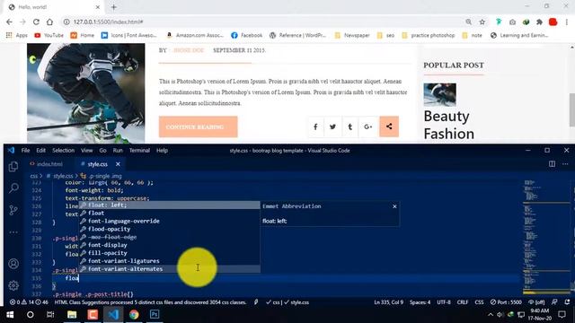Open Terminal menu in VS Code

pyautogui.click(x=139, y=151)
